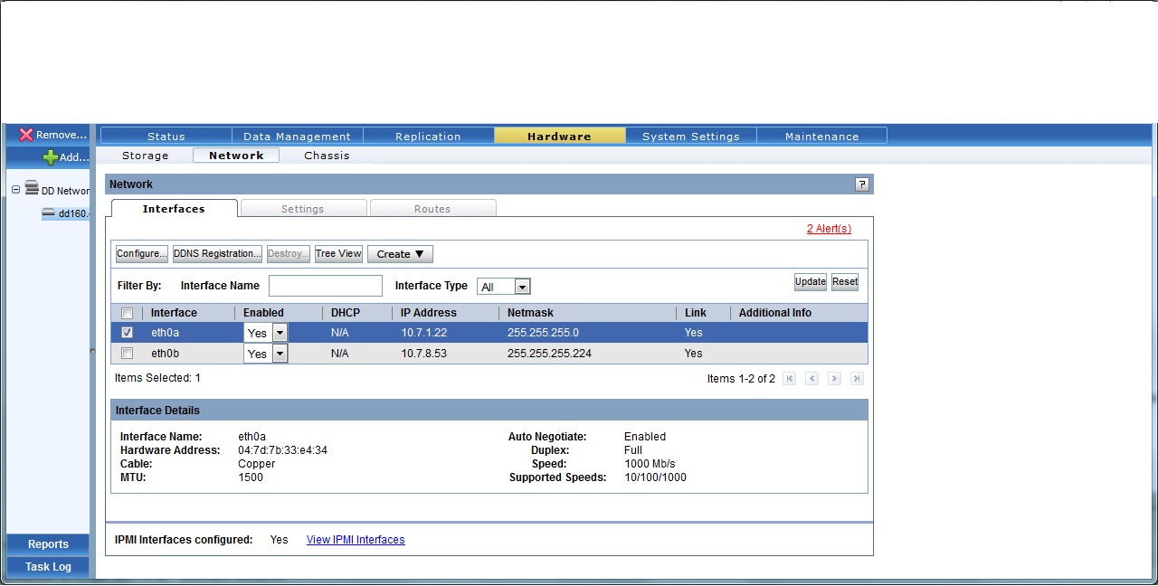Viewport: 1158px width, 586px height.
Task: Open the 2 Alert(s) link
Action: coord(829,229)
